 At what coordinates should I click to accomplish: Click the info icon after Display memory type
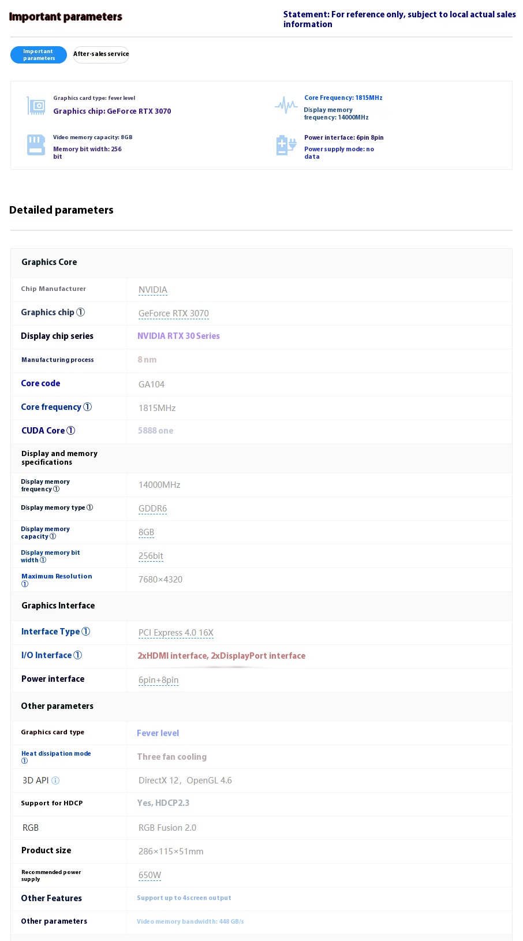click(x=89, y=507)
